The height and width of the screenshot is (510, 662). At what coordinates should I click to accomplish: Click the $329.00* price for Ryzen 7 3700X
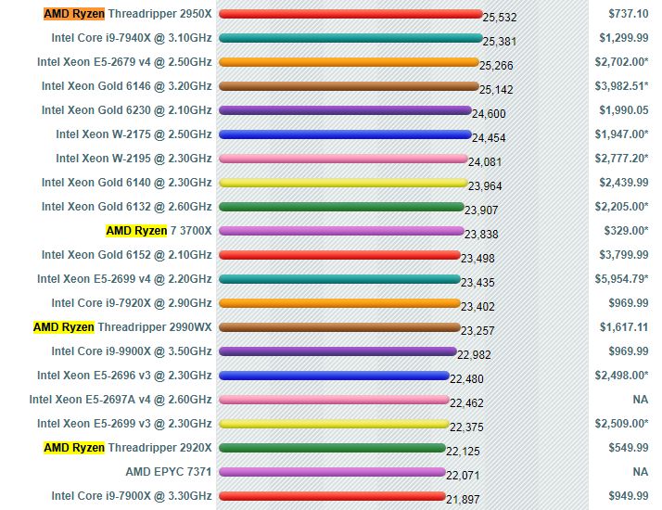pyautogui.click(x=626, y=231)
